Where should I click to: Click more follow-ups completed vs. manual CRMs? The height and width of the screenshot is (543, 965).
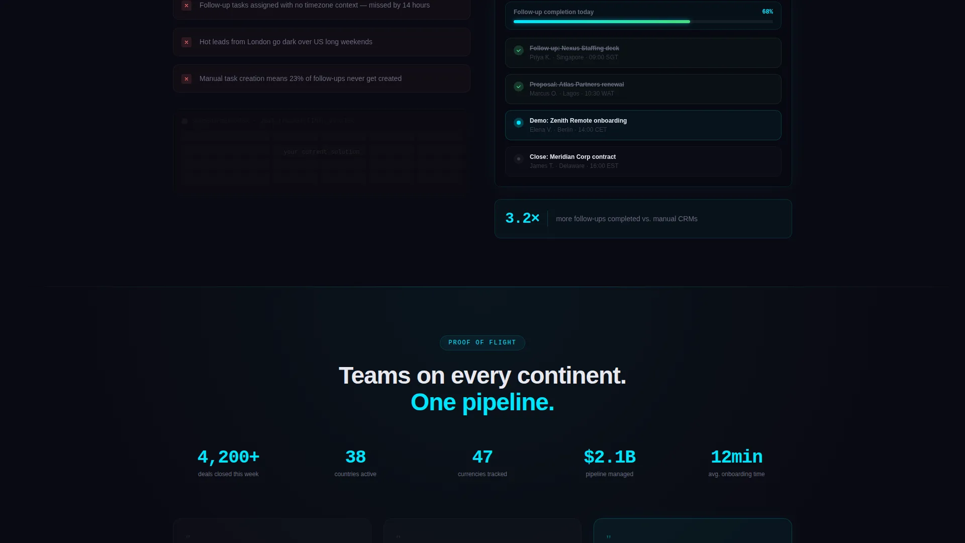pos(626,219)
